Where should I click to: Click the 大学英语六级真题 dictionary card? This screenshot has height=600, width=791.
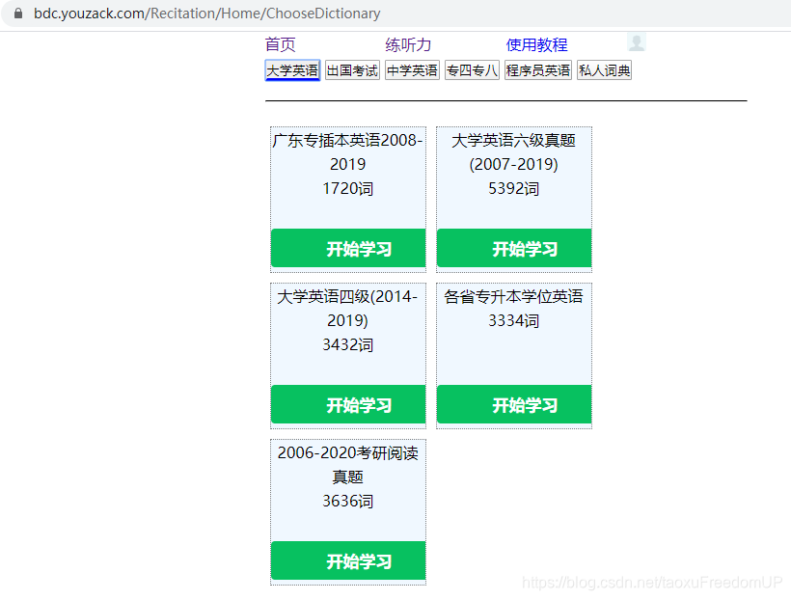pos(514,174)
